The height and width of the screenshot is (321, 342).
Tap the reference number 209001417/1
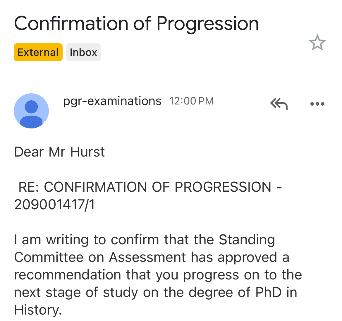(x=55, y=205)
